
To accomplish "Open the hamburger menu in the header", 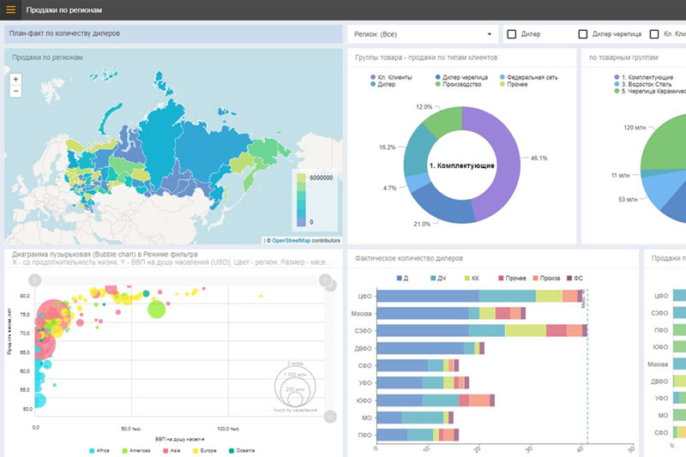I will 10,9.
